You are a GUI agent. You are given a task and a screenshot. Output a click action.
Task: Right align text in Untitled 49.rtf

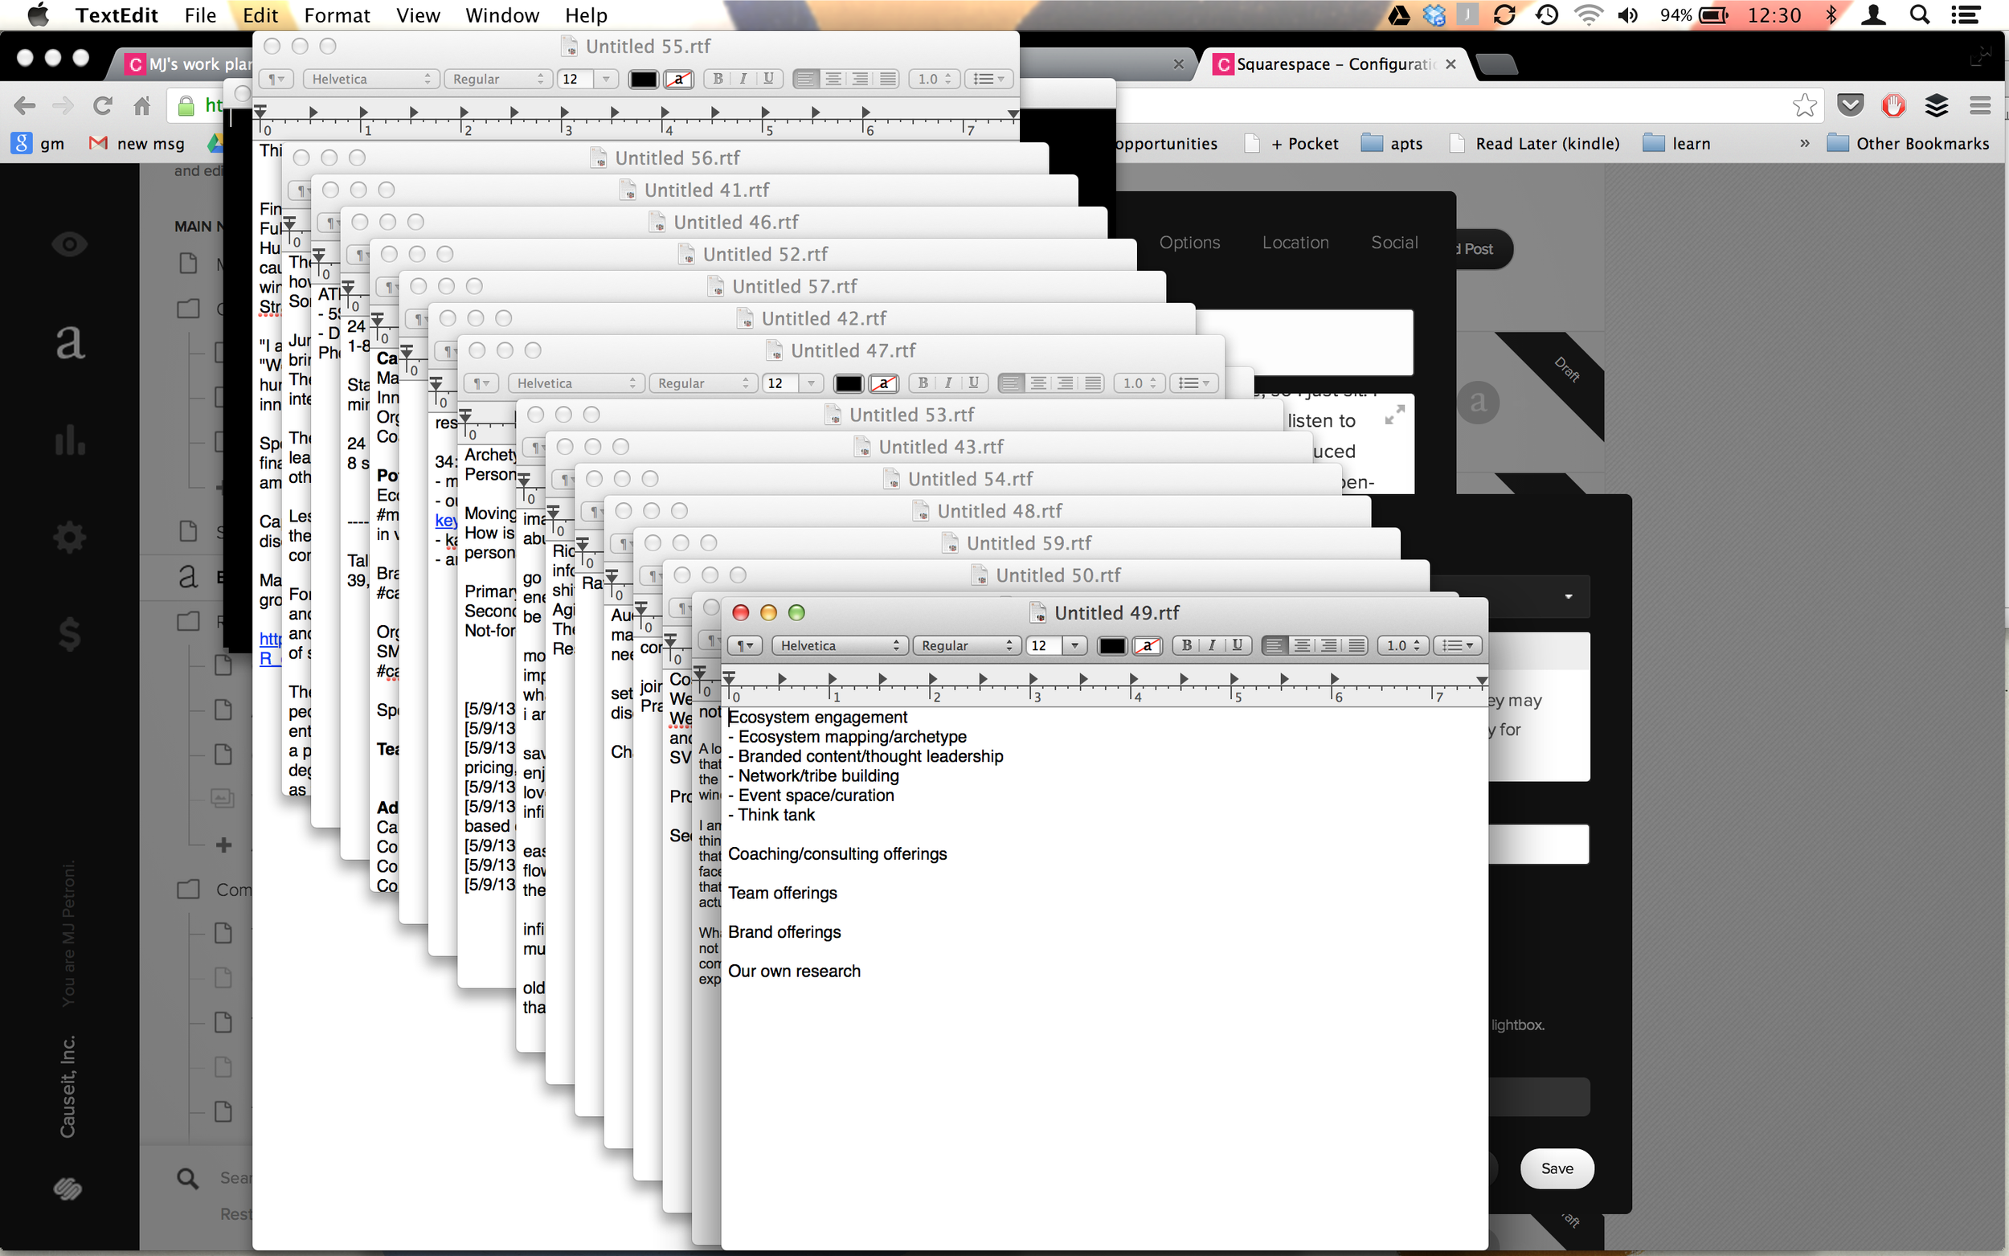1329,645
